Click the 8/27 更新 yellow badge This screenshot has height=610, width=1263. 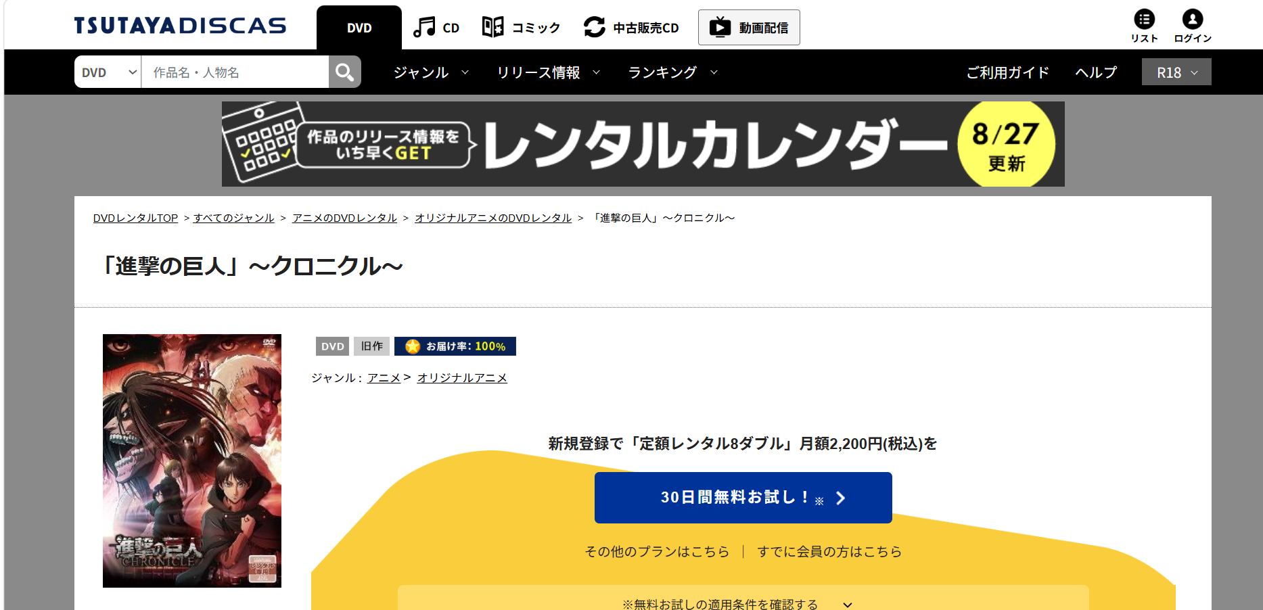coord(1006,144)
